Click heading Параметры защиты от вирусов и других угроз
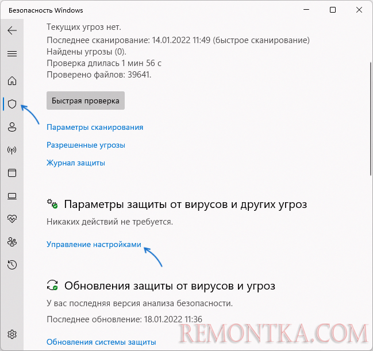The image size is (373, 351). point(186,205)
